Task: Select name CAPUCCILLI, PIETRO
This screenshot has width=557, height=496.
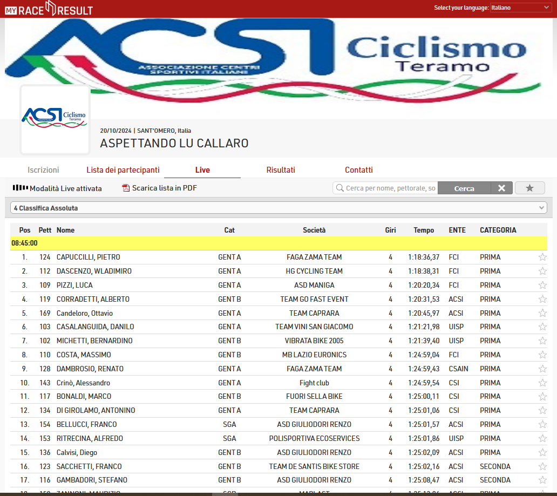Action: pyautogui.click(x=88, y=257)
